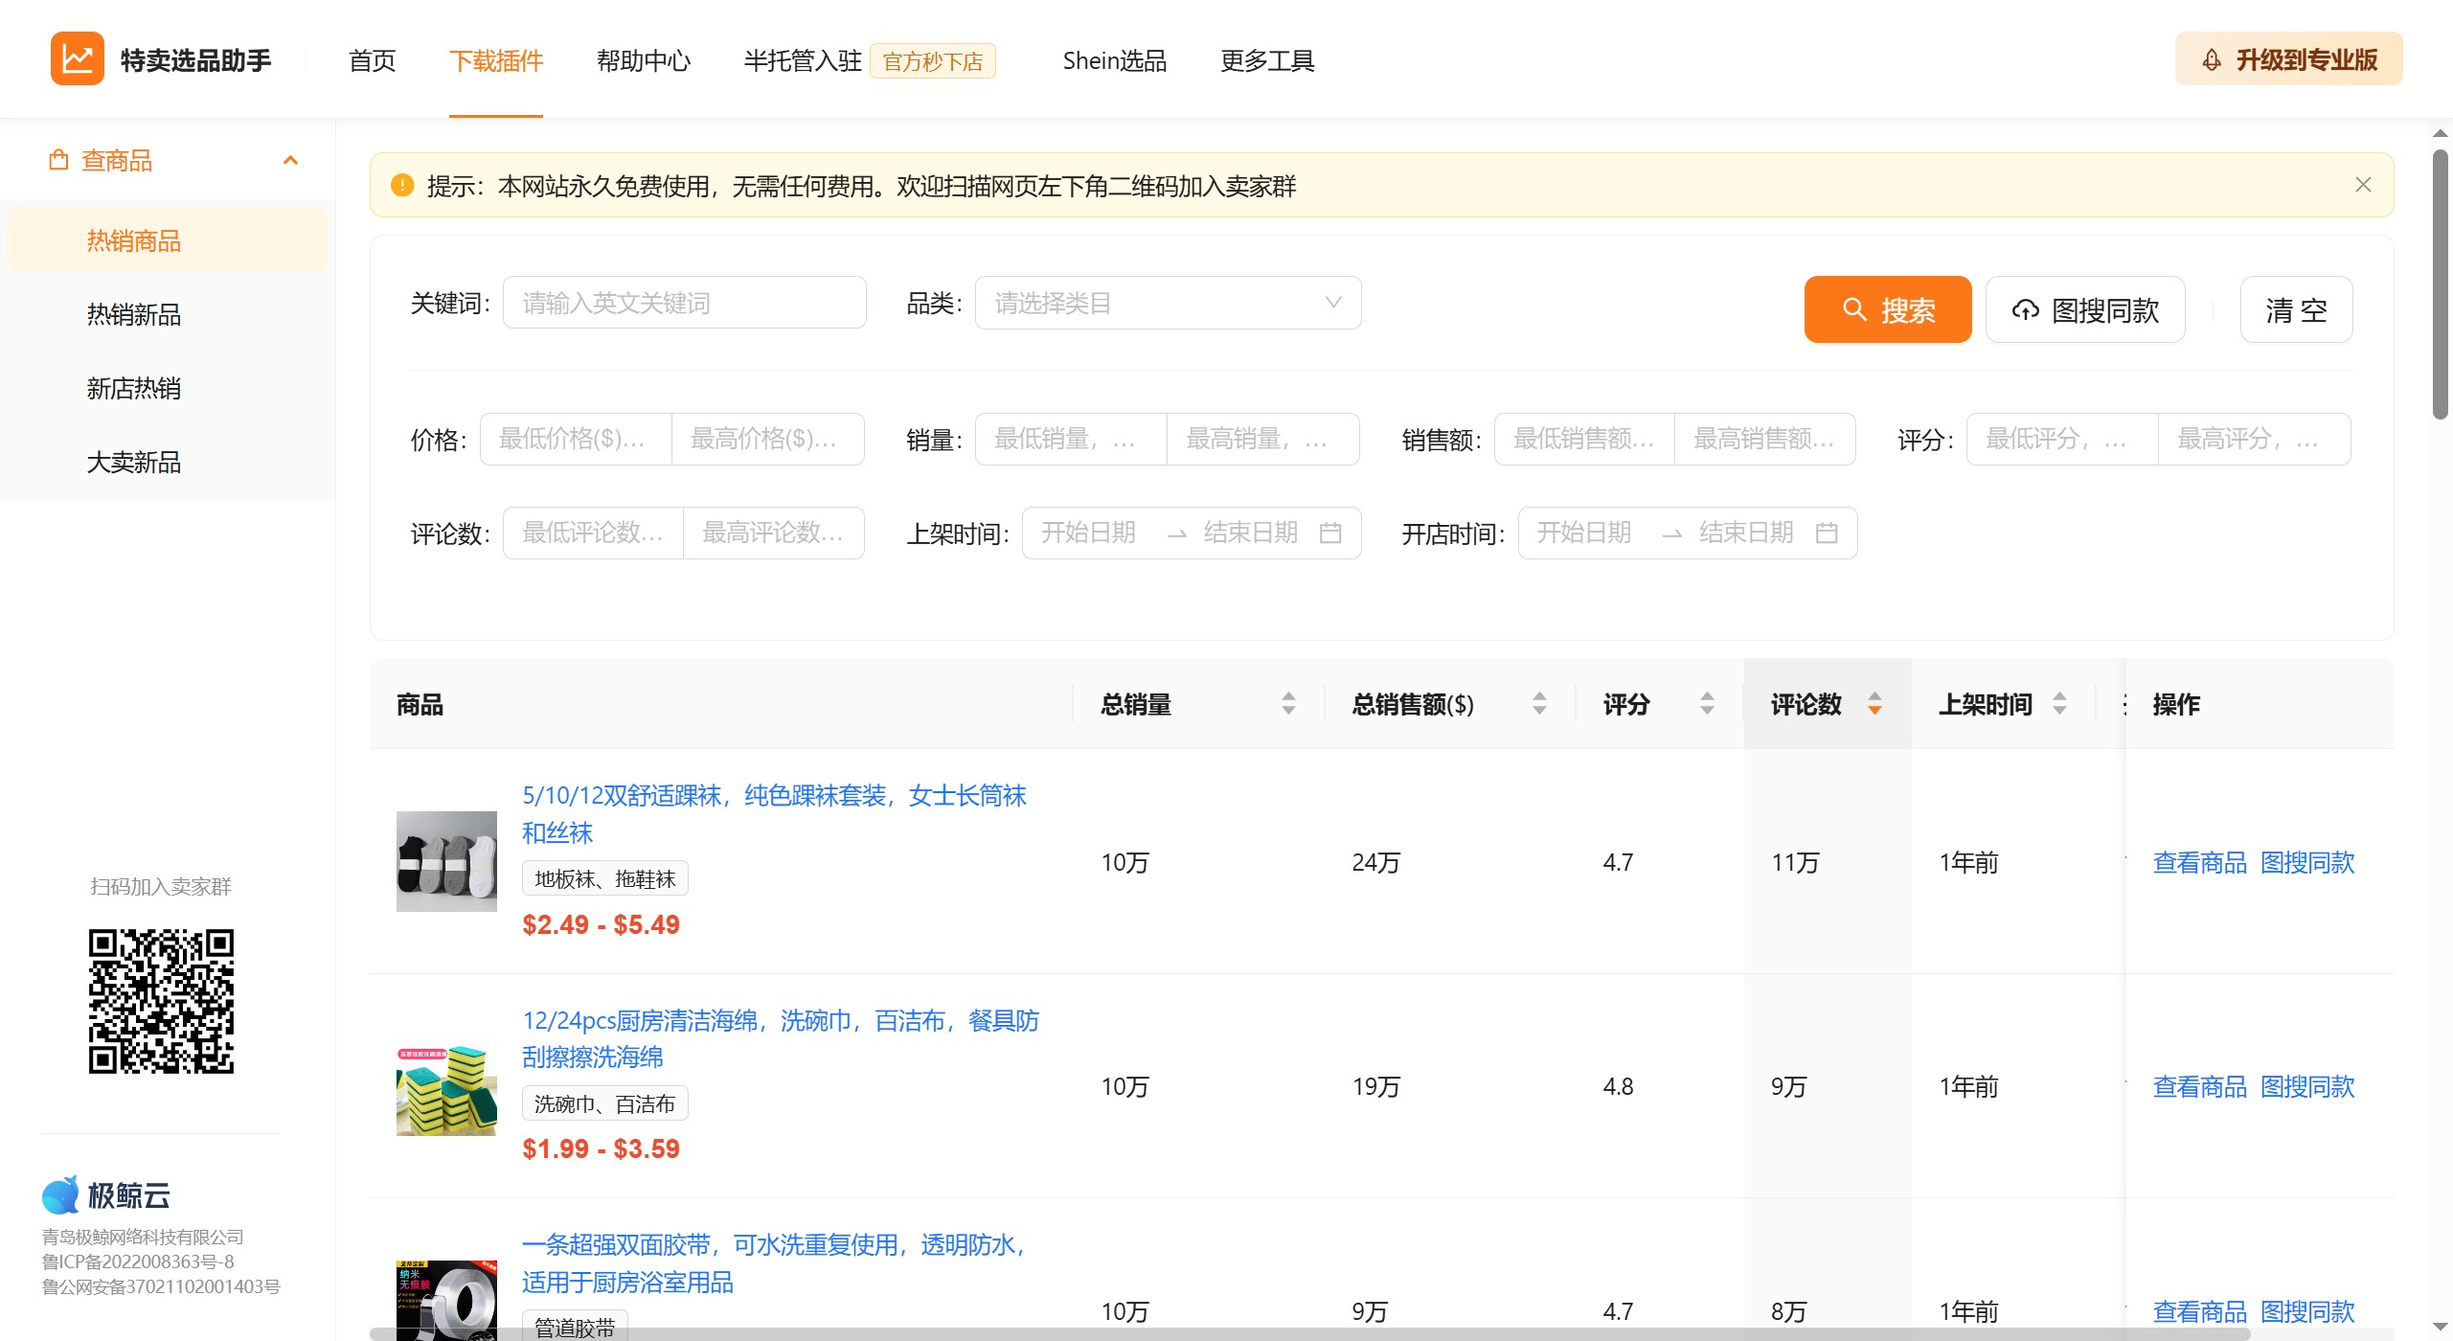
Task: Open the 更多工具 menu
Action: click(1266, 60)
